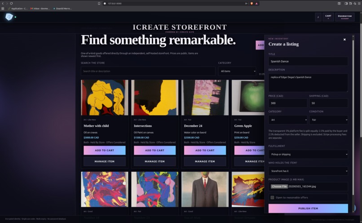
Task: Click Publish Item
Action: pos(308,209)
